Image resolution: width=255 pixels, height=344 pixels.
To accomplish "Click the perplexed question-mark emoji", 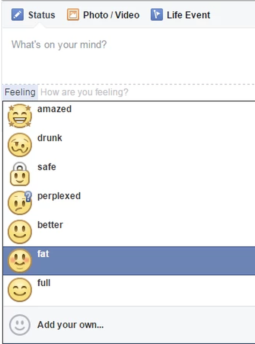I will (x=20, y=203).
